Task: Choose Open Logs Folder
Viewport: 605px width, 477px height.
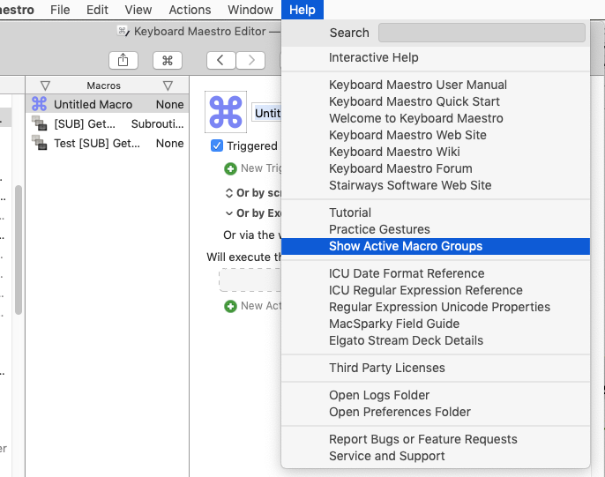Action: click(436, 396)
